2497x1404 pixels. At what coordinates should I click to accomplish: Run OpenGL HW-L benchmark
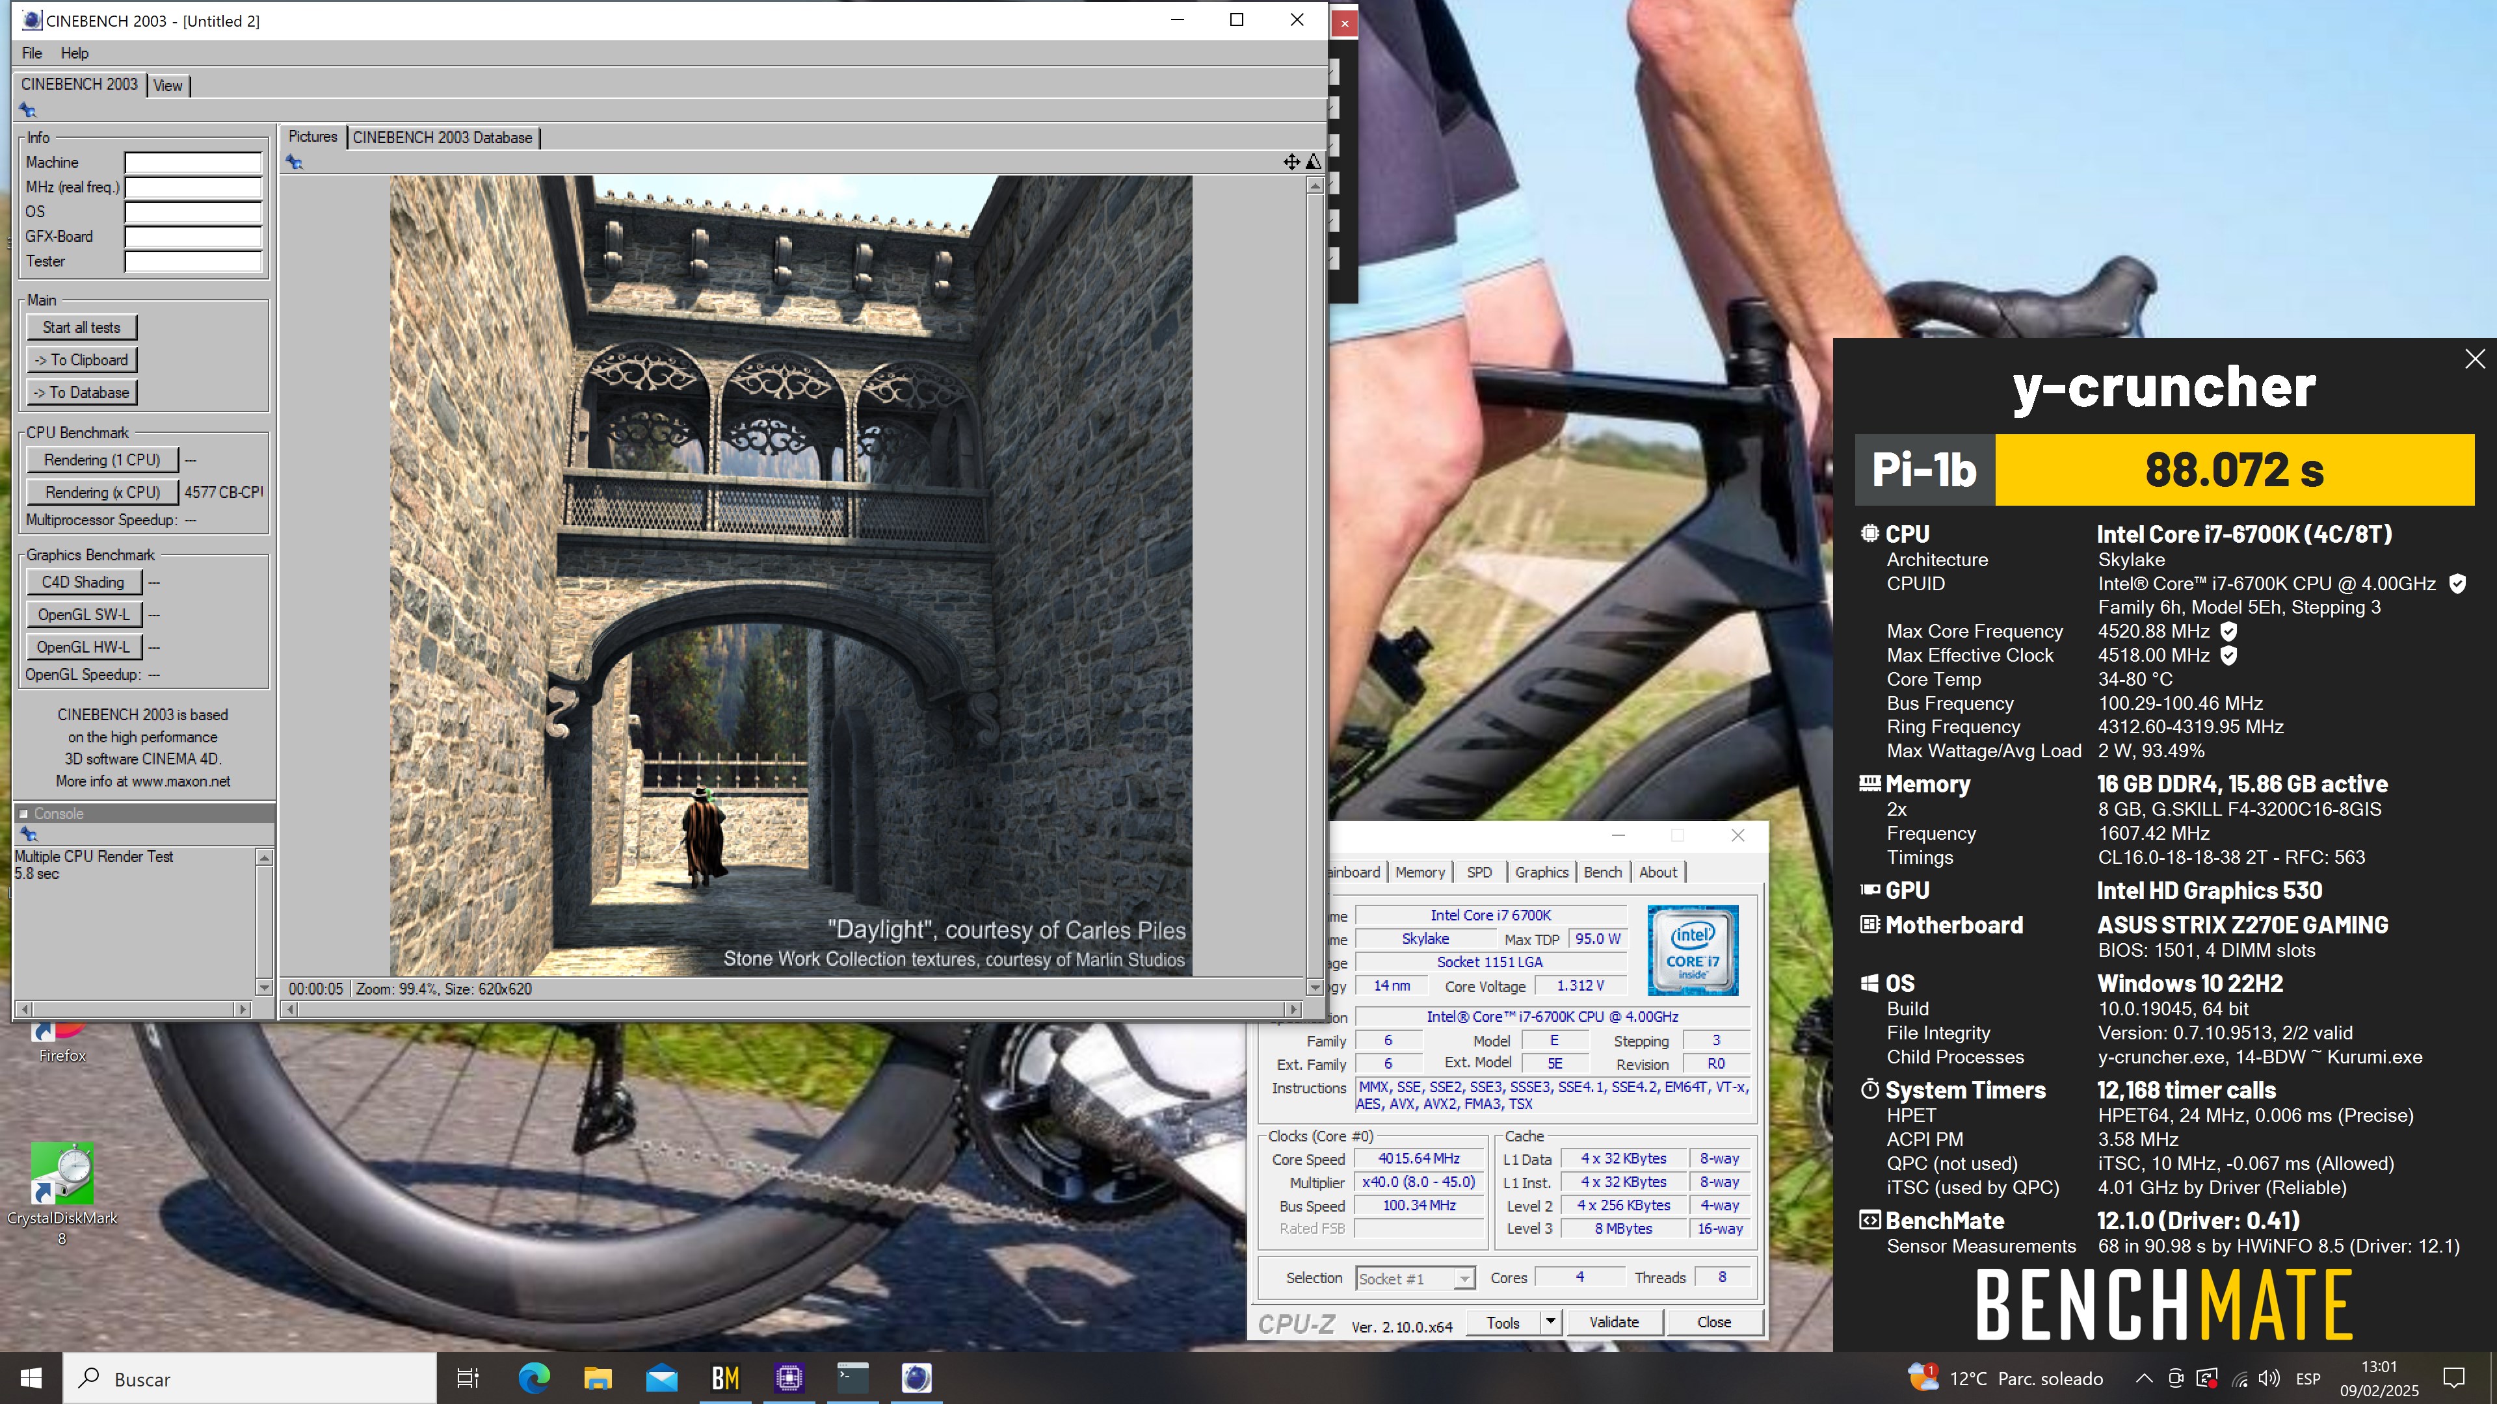coord(83,647)
